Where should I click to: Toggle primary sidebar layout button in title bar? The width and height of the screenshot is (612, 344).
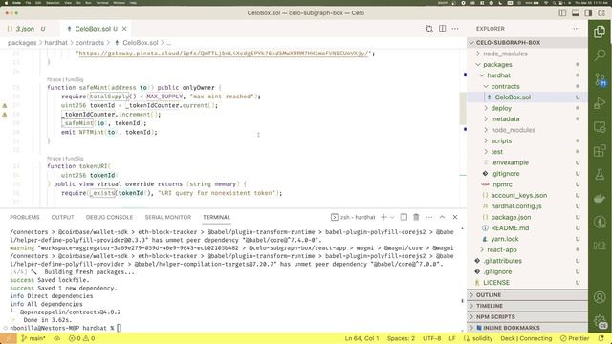click(562, 12)
